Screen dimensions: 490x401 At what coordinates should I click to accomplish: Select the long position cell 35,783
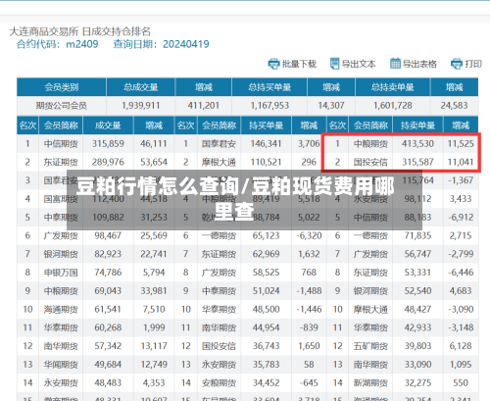click(x=266, y=364)
